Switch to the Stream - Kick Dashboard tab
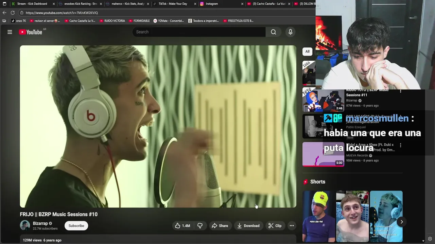The width and height of the screenshot is (435, 244). tap(32, 4)
